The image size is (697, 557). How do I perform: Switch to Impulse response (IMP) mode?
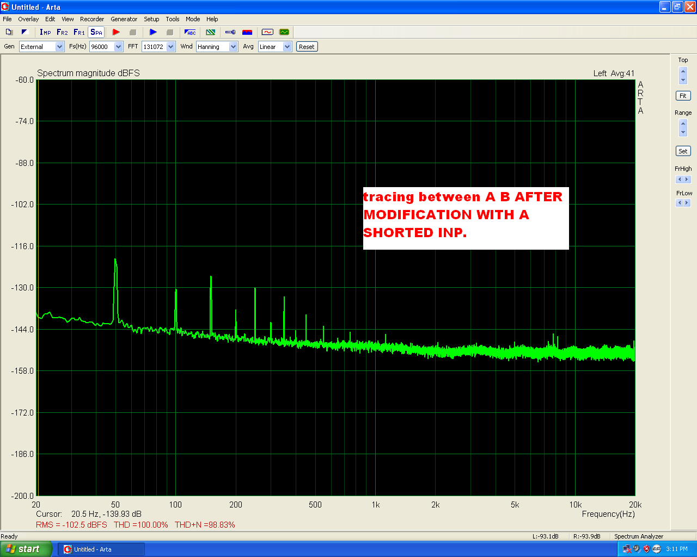point(45,32)
